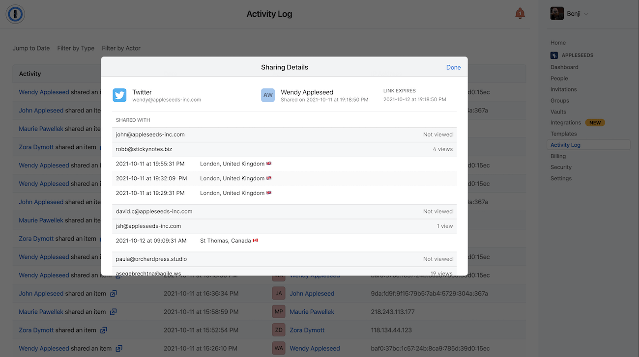Click Benji's profile picture in the top-right

click(557, 13)
